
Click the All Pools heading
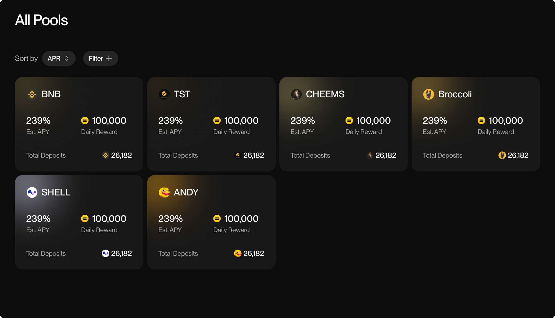41,20
